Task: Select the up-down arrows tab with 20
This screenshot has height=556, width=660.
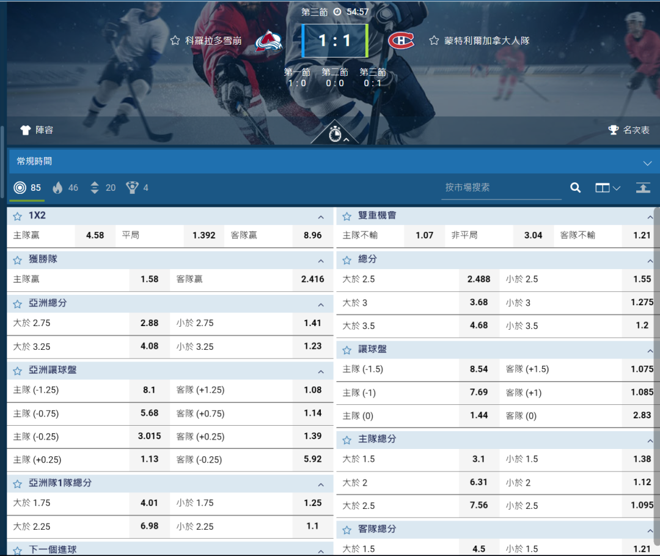Action: (103, 187)
